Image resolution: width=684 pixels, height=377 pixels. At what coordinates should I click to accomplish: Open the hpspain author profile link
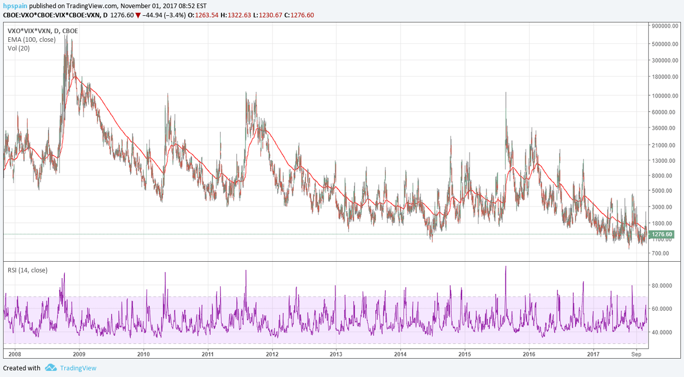click(x=15, y=6)
